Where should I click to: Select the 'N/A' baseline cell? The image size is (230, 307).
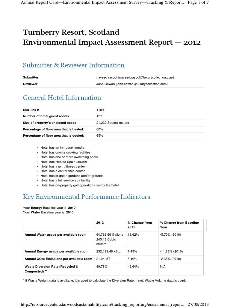coord(163,267)
